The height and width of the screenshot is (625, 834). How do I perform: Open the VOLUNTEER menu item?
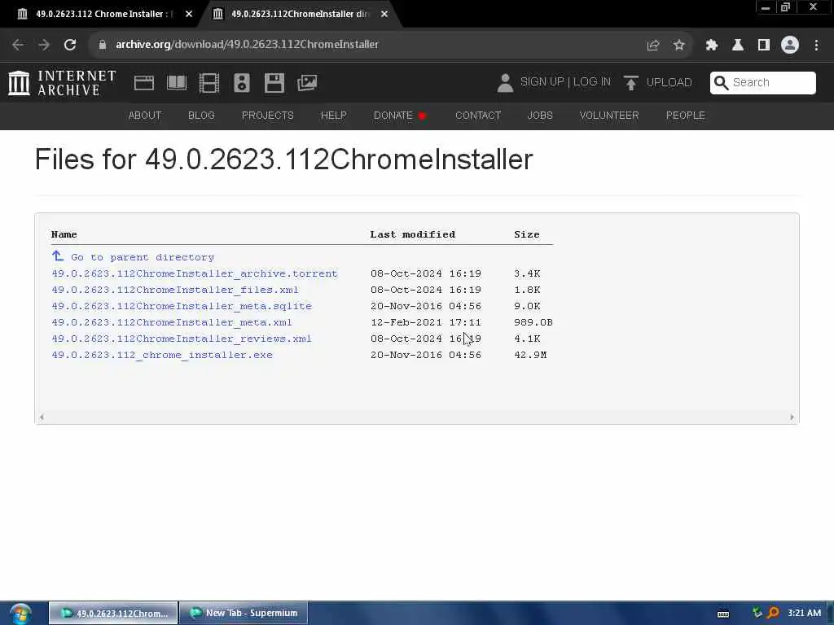[609, 116]
